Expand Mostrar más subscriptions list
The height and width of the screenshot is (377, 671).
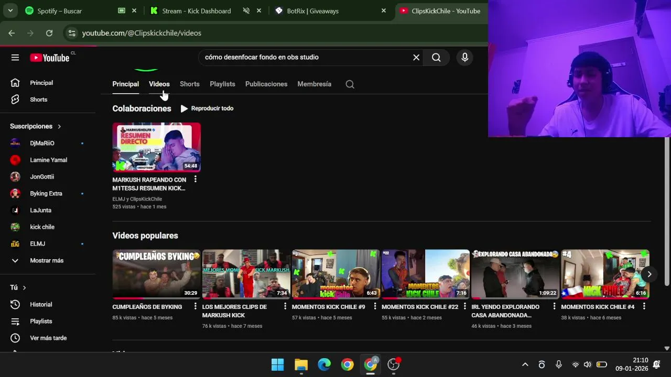tap(48, 260)
